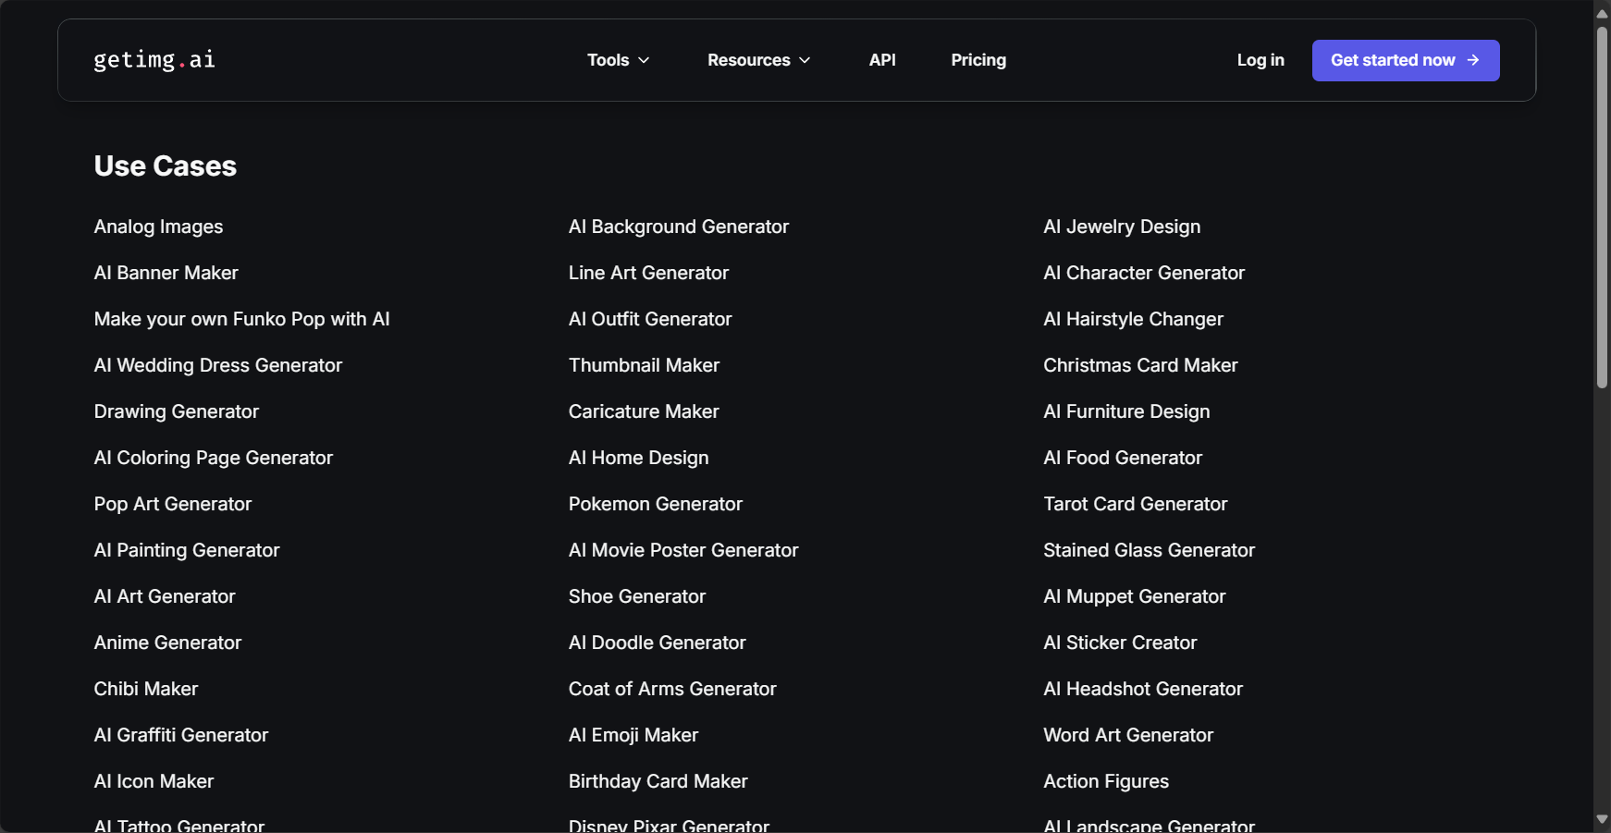This screenshot has width=1611, height=833.
Task: Go to AI Doodle Generator
Action: (658, 643)
